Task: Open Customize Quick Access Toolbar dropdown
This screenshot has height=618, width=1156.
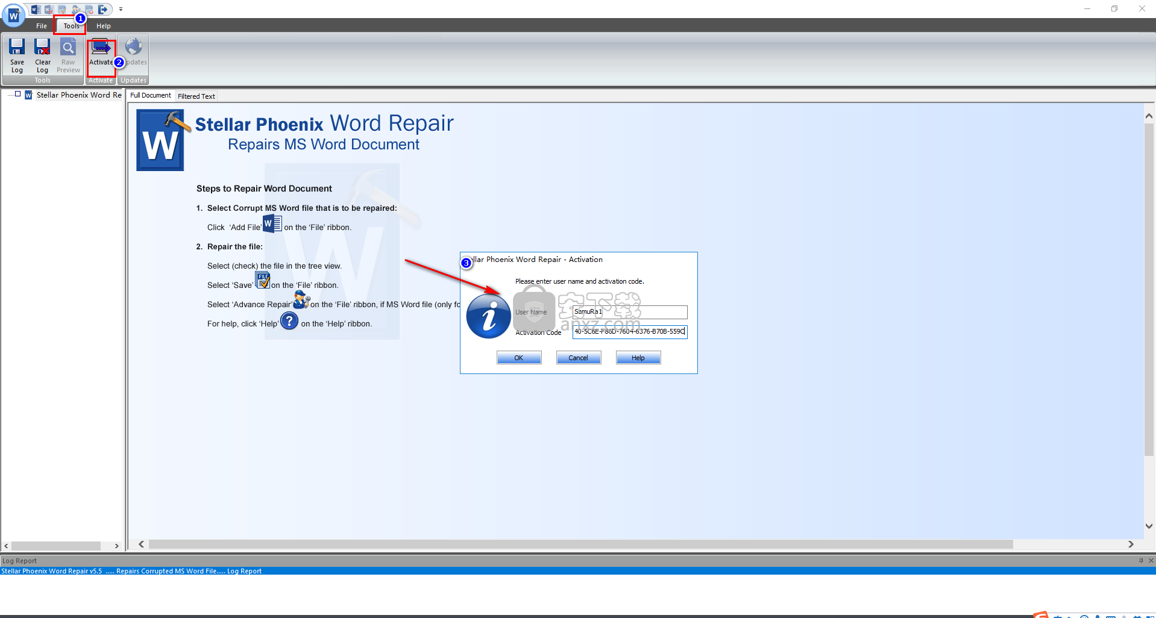Action: coord(121,9)
